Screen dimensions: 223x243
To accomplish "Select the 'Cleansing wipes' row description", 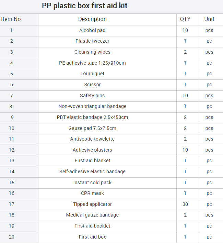I will (x=92, y=52).
